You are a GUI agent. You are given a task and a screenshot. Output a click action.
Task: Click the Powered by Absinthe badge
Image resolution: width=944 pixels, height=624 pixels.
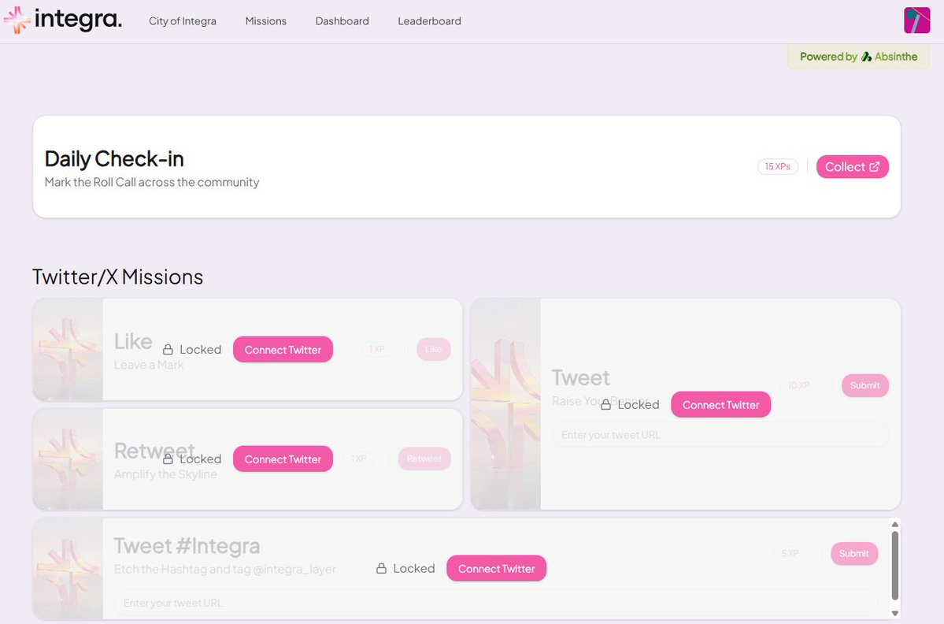pyautogui.click(x=858, y=57)
